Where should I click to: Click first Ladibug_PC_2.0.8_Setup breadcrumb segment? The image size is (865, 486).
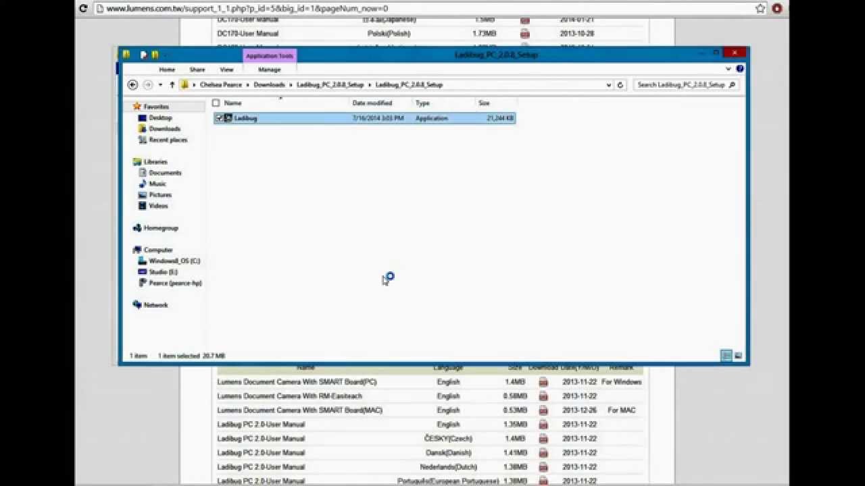click(x=330, y=85)
